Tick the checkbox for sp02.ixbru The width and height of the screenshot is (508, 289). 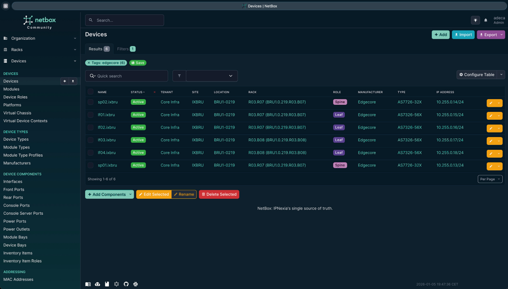90,102
